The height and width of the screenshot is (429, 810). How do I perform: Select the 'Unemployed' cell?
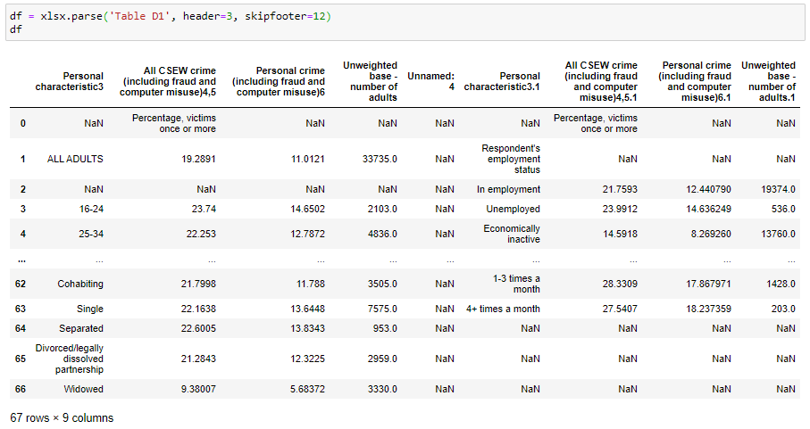click(513, 209)
